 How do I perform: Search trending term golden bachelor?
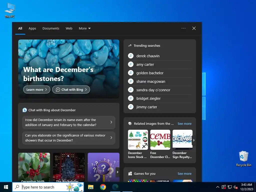click(x=150, y=73)
